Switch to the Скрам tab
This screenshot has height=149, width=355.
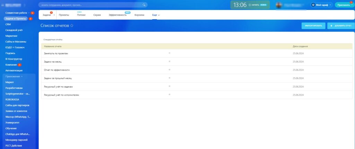[97, 15]
